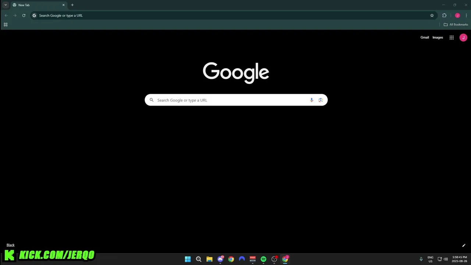
Task: Open Chrome profile avatar in toolbar
Action: click(457, 15)
